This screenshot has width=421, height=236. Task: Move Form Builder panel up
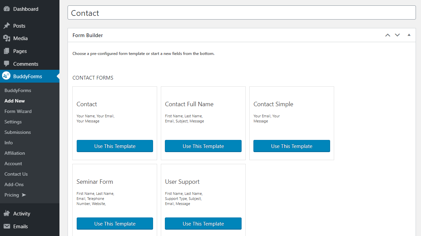[x=388, y=35]
